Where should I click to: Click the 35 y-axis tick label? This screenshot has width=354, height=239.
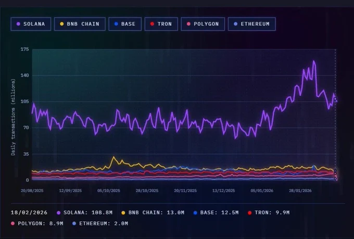[x=26, y=154]
